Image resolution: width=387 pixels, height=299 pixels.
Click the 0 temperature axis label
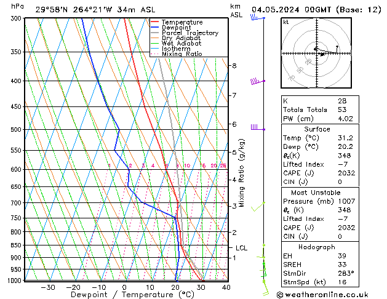(124, 287)
